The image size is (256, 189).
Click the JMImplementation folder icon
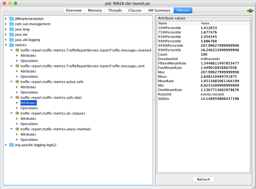(x=12, y=19)
